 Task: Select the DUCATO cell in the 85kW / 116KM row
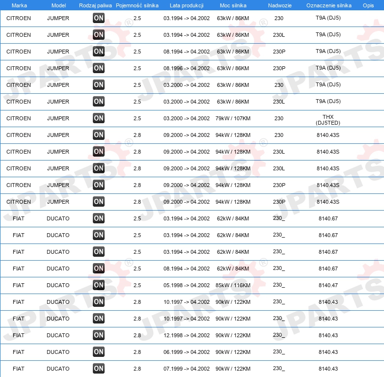(x=58, y=285)
